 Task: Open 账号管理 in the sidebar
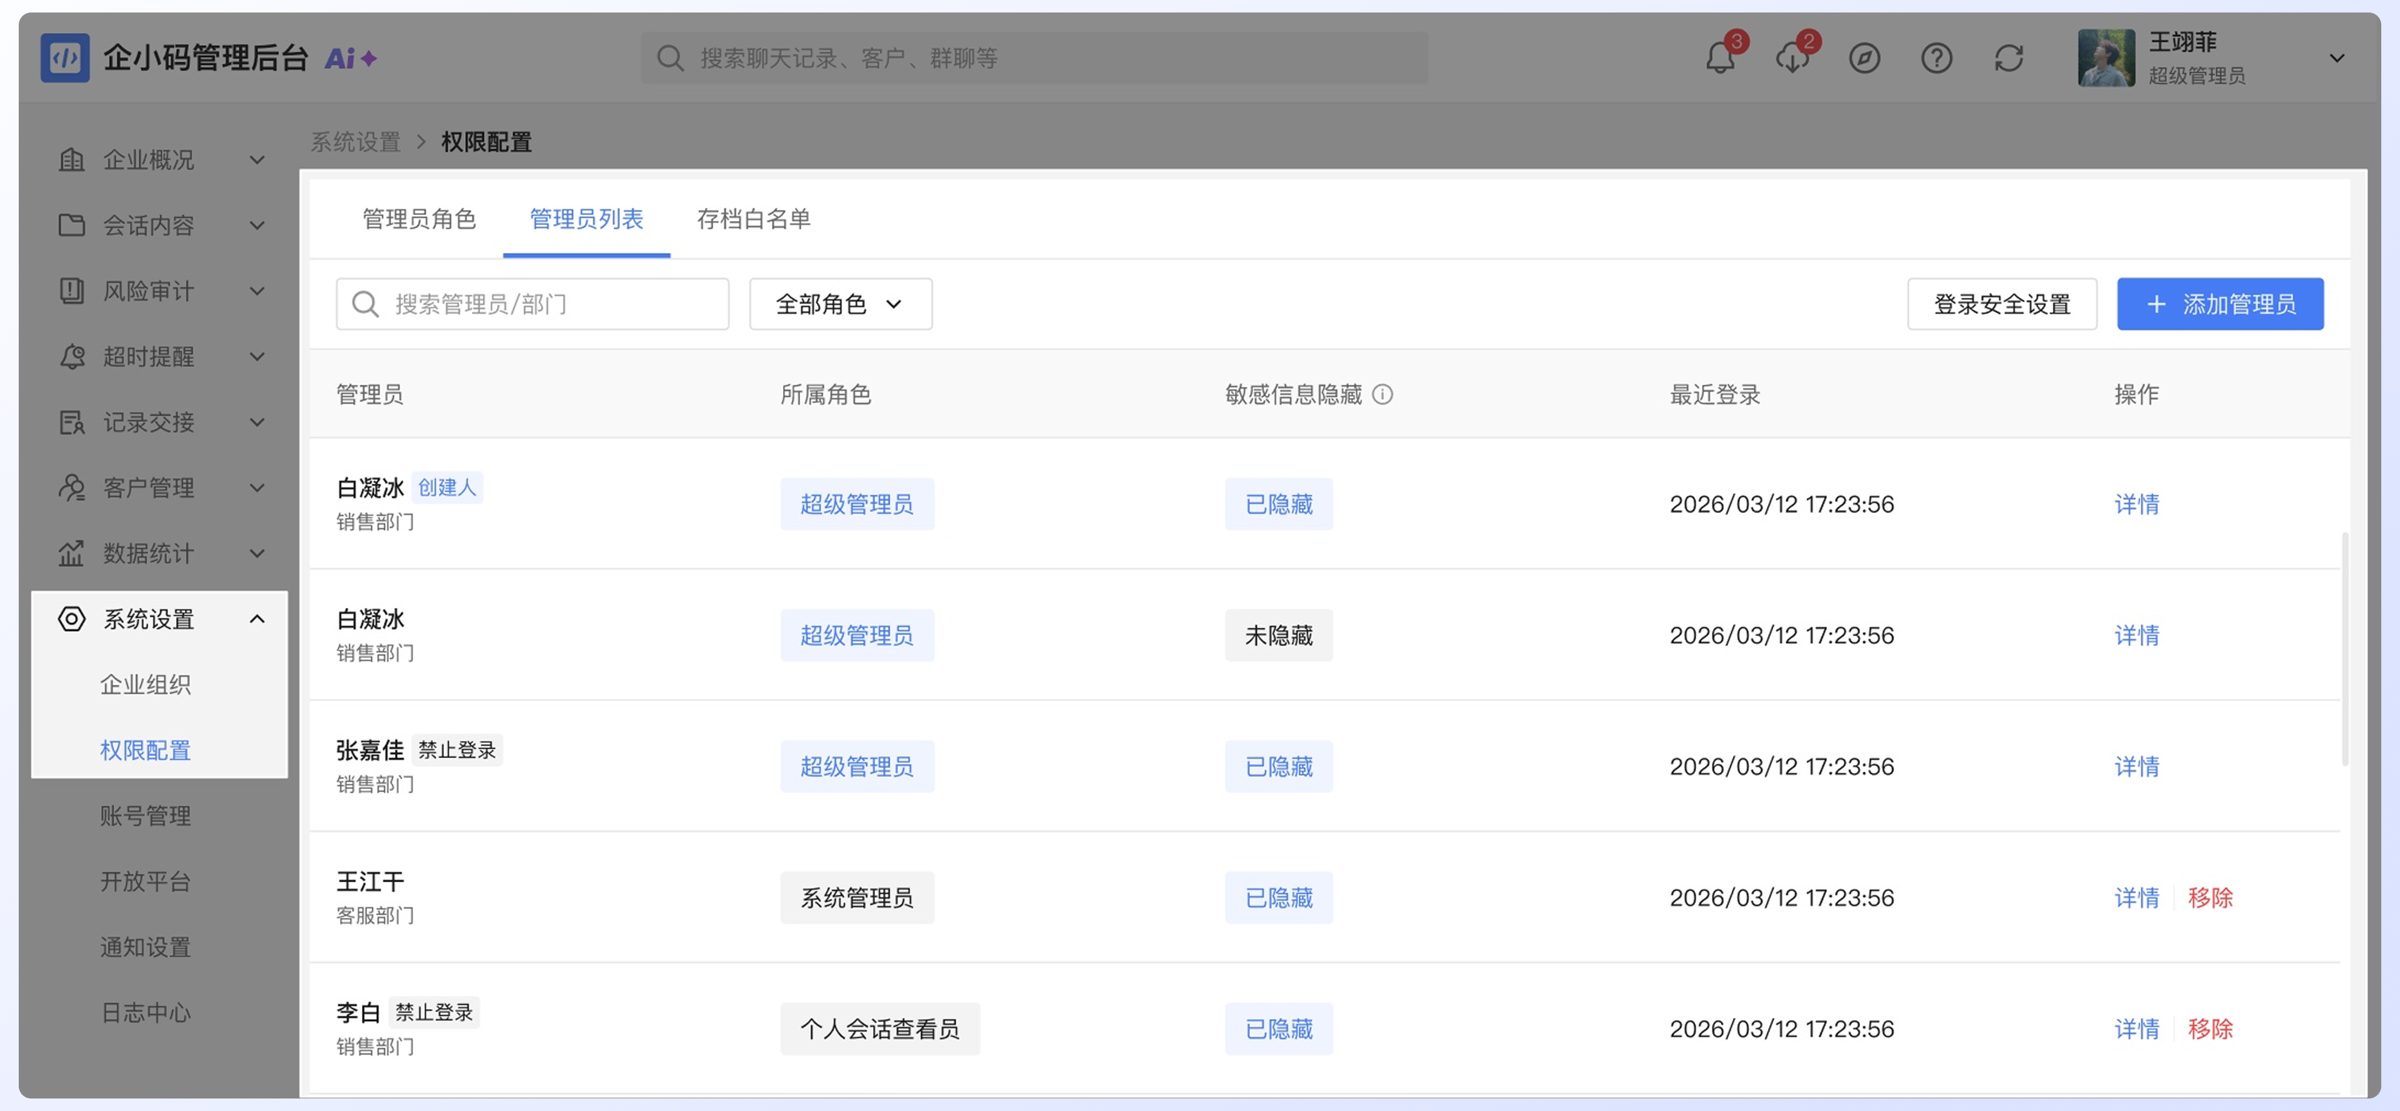point(146,816)
